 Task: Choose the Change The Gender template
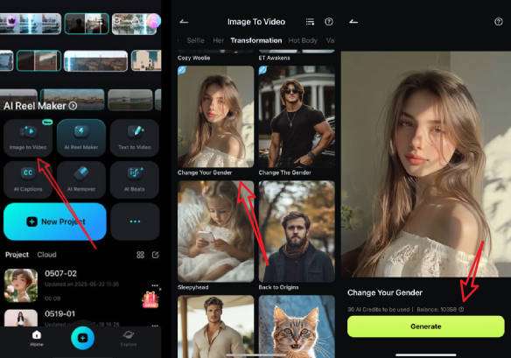(x=297, y=116)
